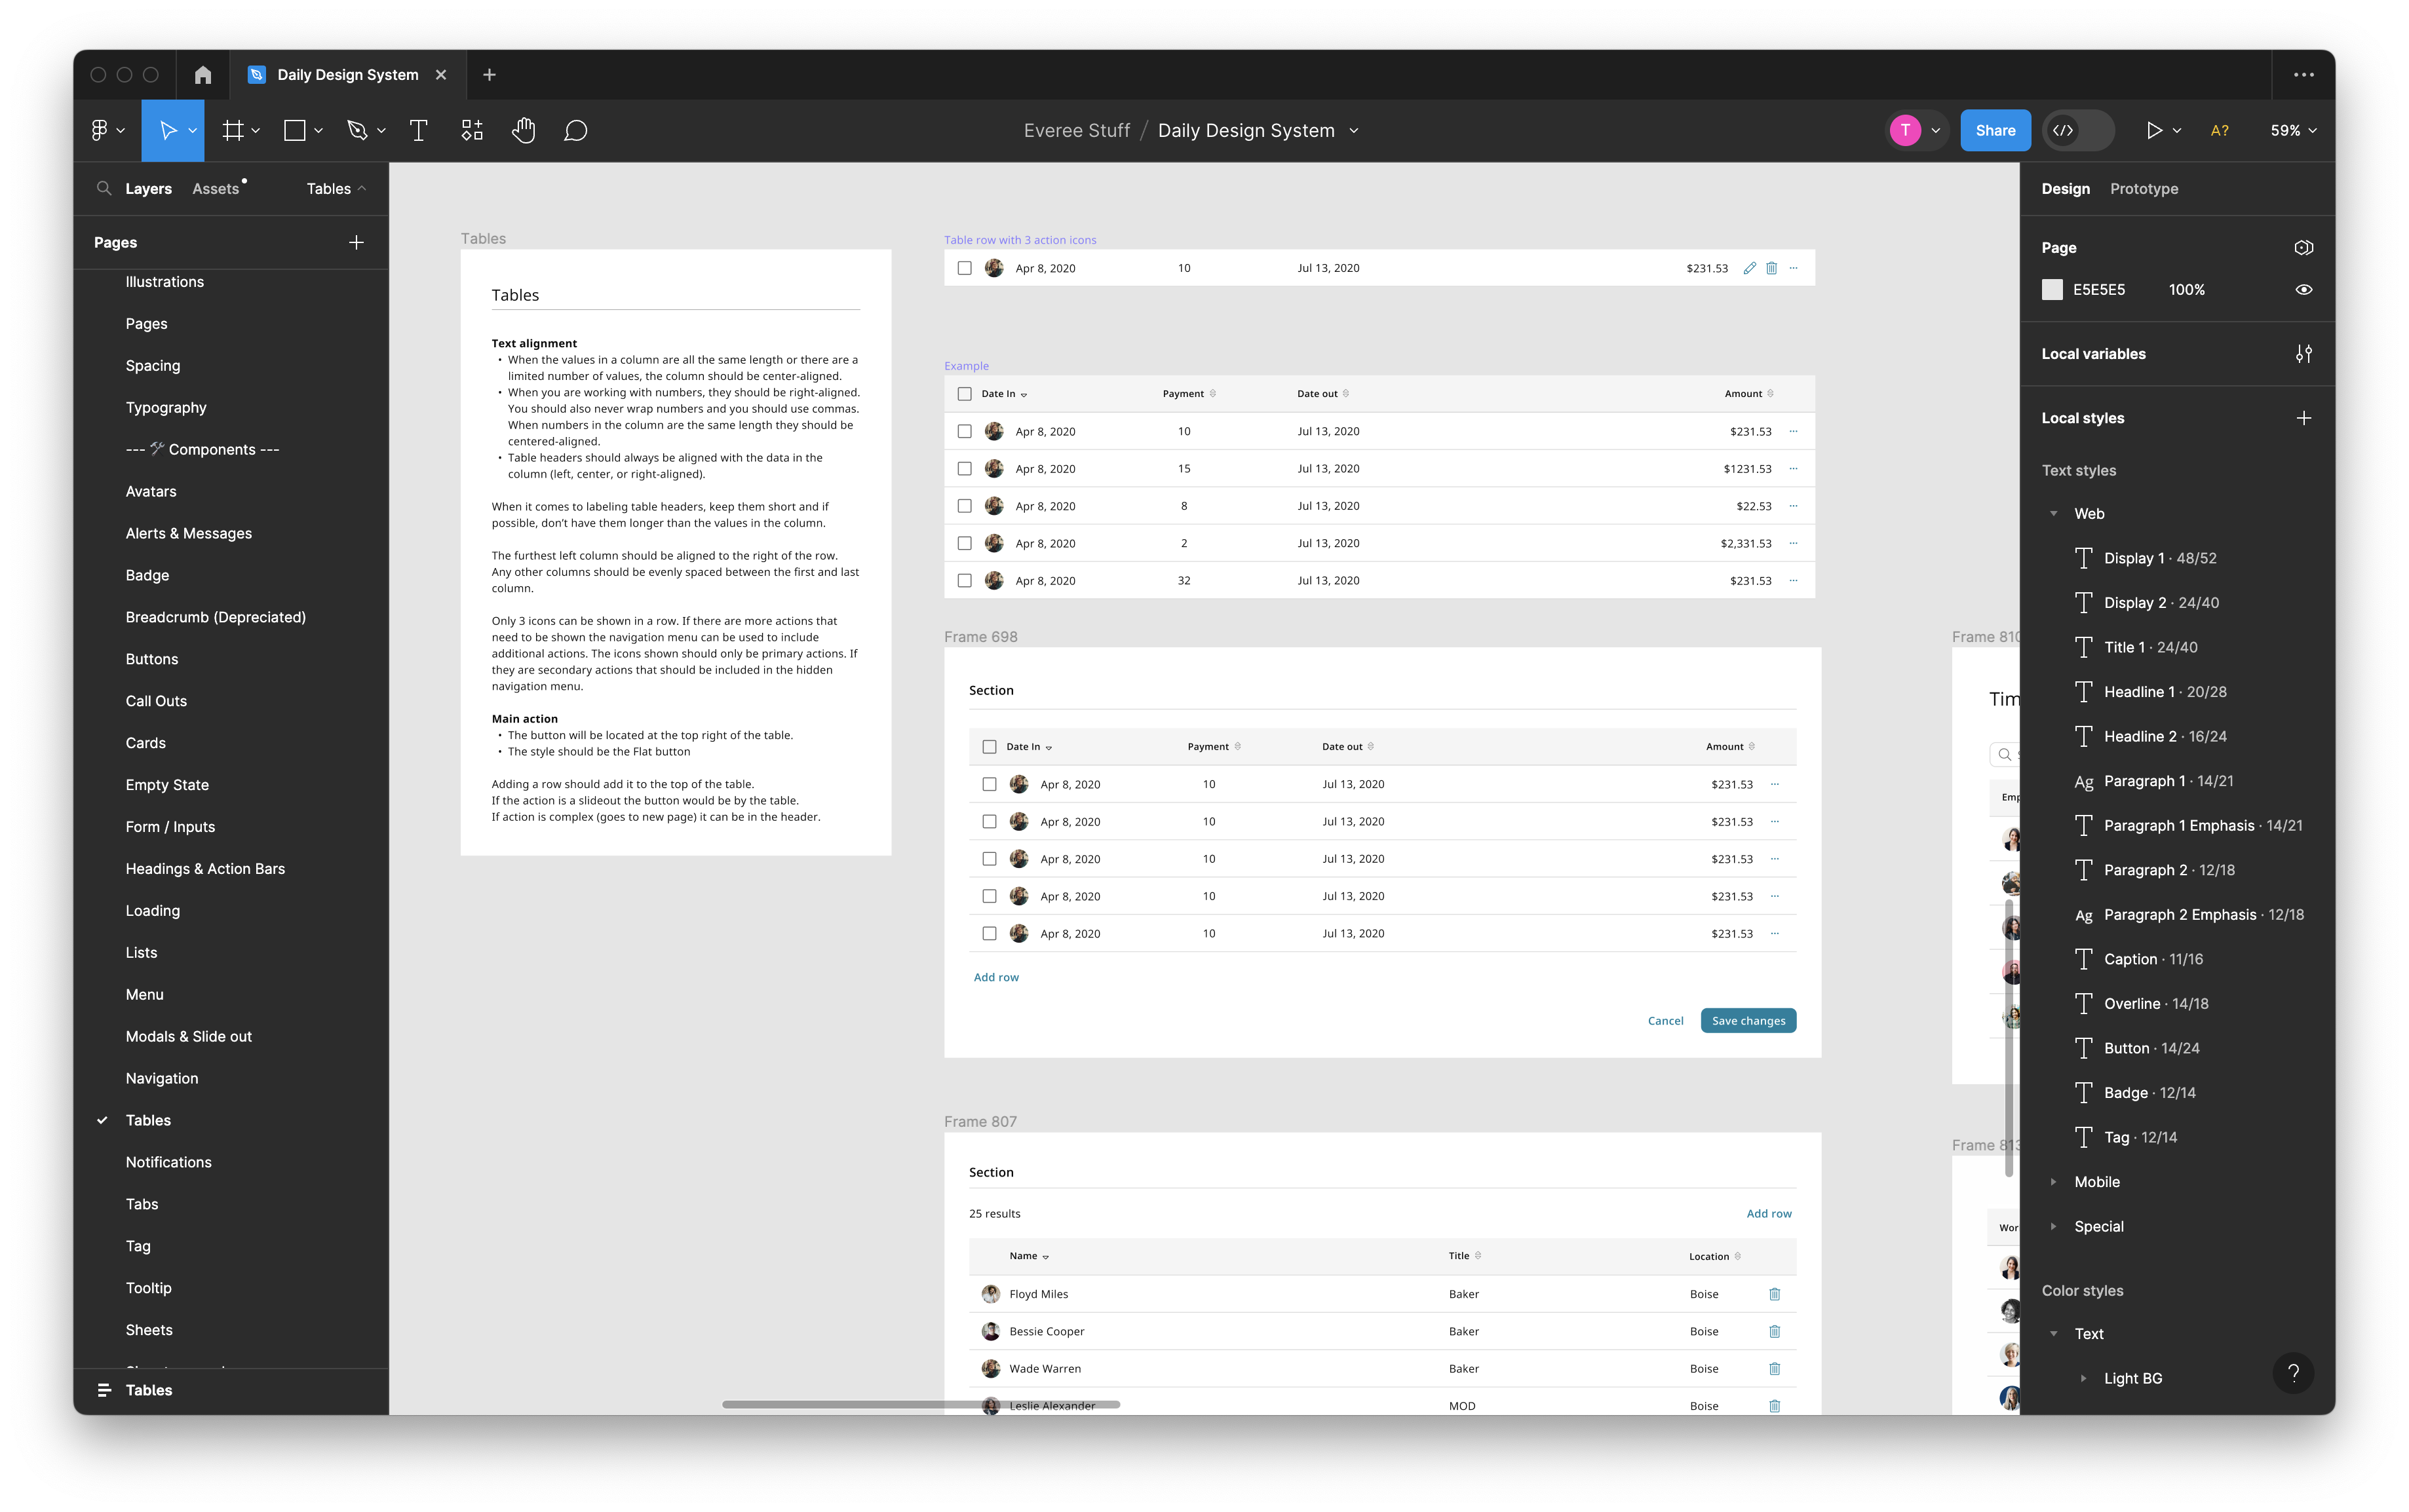Toggle Dev Mode switch
The width and height of the screenshot is (2409, 1512).
(x=2079, y=130)
